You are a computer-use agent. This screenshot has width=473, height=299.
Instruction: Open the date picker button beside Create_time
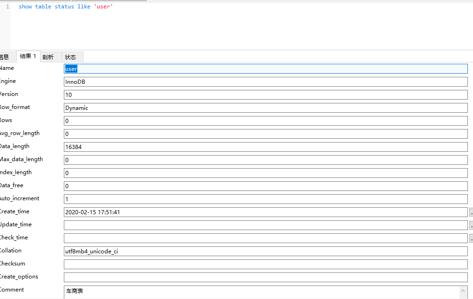pos(471,212)
